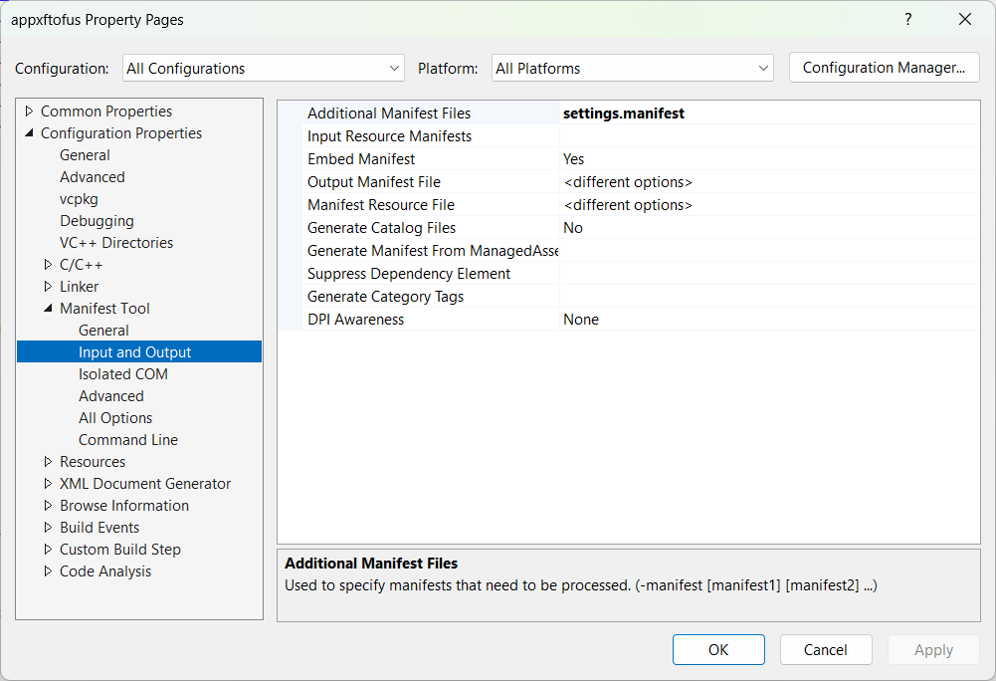Screen dimensions: 996x681
Task: Select the Common Properties label
Action: tap(106, 112)
